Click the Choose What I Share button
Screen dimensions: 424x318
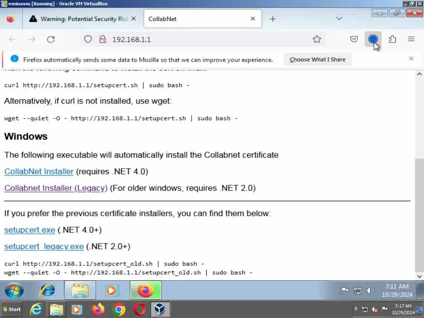tap(318, 60)
